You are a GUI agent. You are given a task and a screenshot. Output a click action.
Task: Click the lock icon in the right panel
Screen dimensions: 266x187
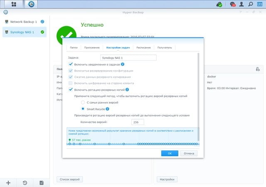(x=258, y=69)
